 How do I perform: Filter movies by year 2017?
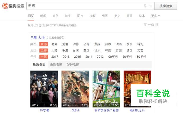55,57
